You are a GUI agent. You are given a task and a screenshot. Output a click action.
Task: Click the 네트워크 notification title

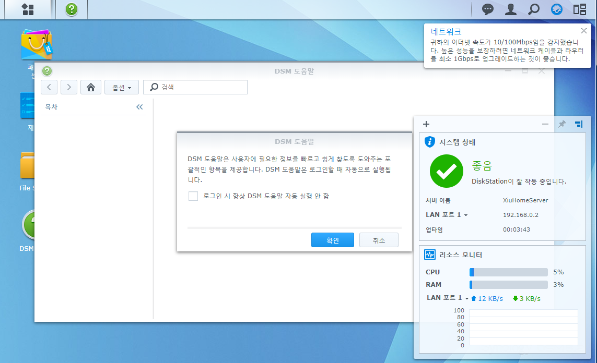(x=446, y=31)
